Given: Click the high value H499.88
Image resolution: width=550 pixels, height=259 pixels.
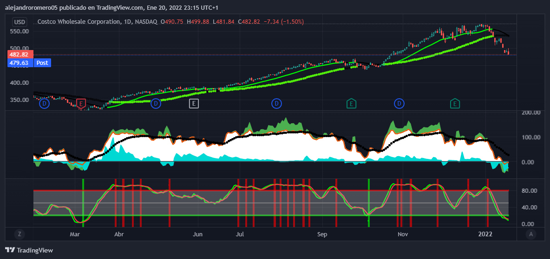Looking at the screenshot, I should 198,22.
